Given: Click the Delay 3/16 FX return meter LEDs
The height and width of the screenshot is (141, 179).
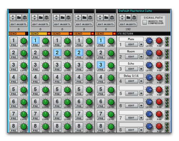Looking at the screenshot, I should 167,79.
